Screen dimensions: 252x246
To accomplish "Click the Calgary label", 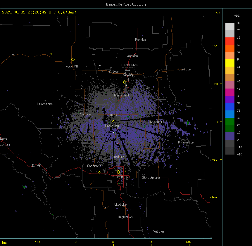I will point(117,176).
